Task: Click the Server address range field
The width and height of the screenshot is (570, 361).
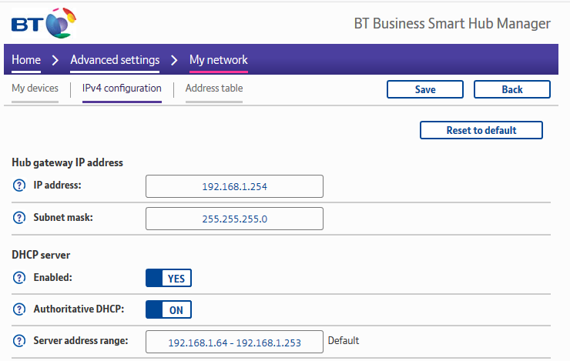Action: click(x=234, y=342)
